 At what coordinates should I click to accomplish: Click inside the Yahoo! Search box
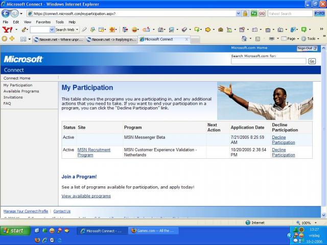(290, 14)
